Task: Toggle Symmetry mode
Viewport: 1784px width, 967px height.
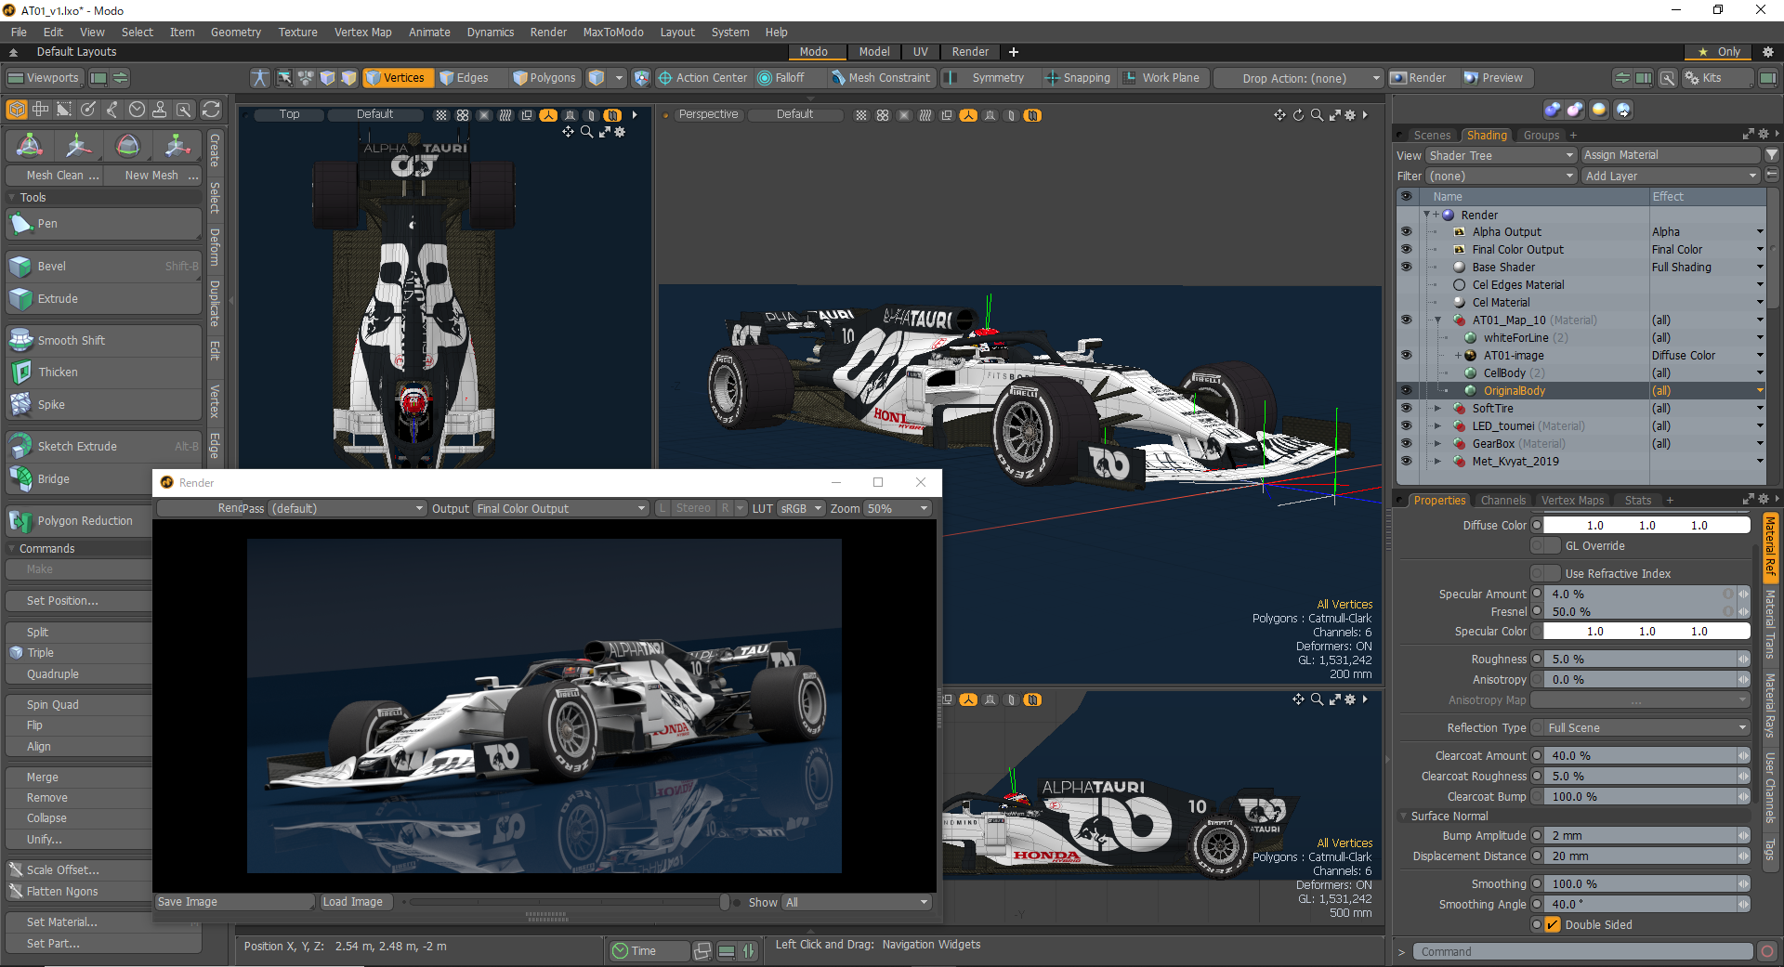Action: pos(989,78)
